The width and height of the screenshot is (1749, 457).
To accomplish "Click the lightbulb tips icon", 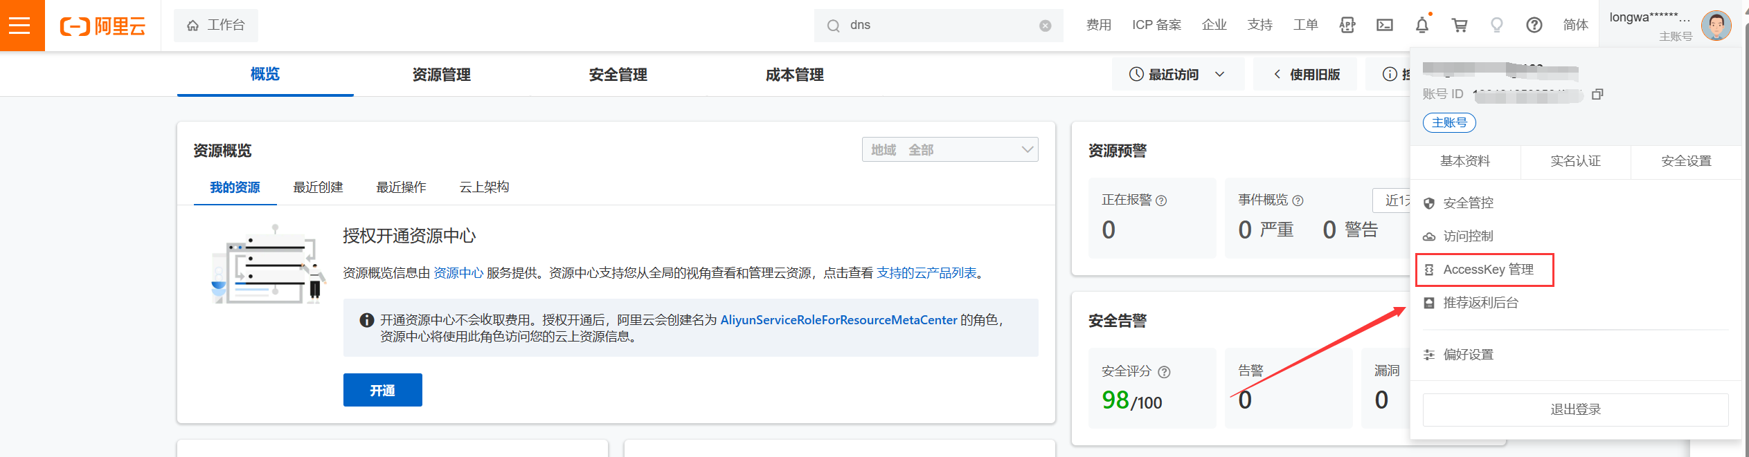I will pyautogui.click(x=1497, y=26).
